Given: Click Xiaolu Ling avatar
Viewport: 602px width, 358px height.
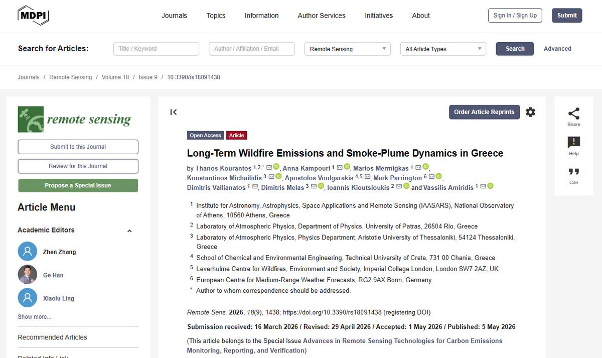Looking at the screenshot, I should tap(27, 298).
